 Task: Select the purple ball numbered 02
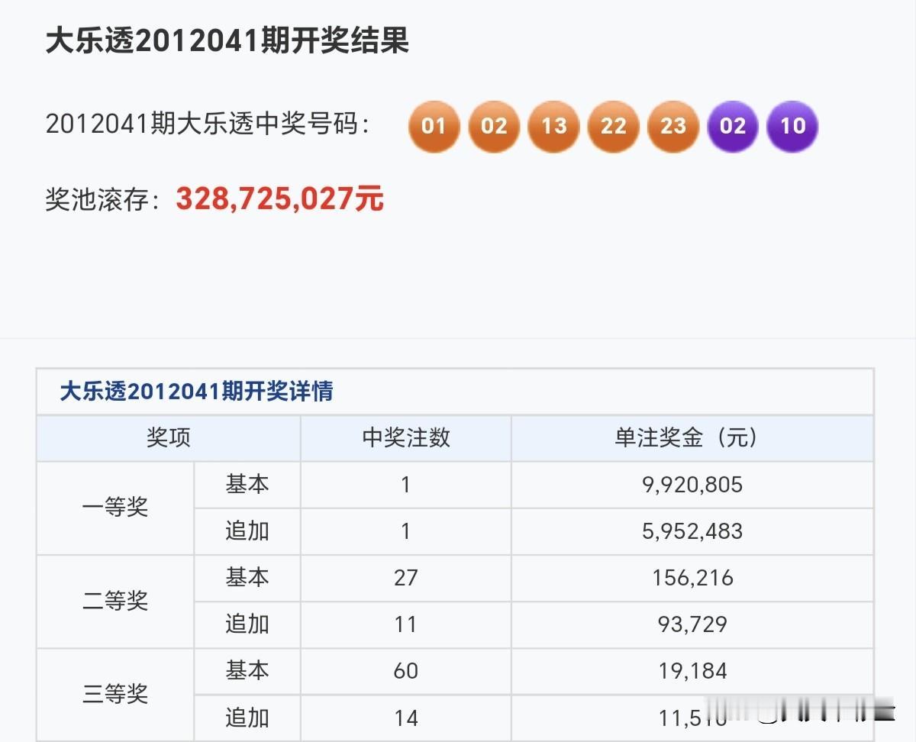click(x=732, y=127)
